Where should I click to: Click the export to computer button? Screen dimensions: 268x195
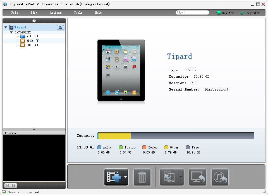point(198,177)
